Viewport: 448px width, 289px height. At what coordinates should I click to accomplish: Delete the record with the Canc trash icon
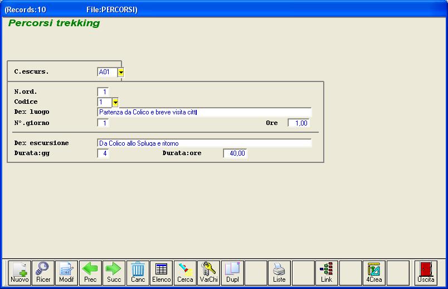pyautogui.click(x=138, y=273)
